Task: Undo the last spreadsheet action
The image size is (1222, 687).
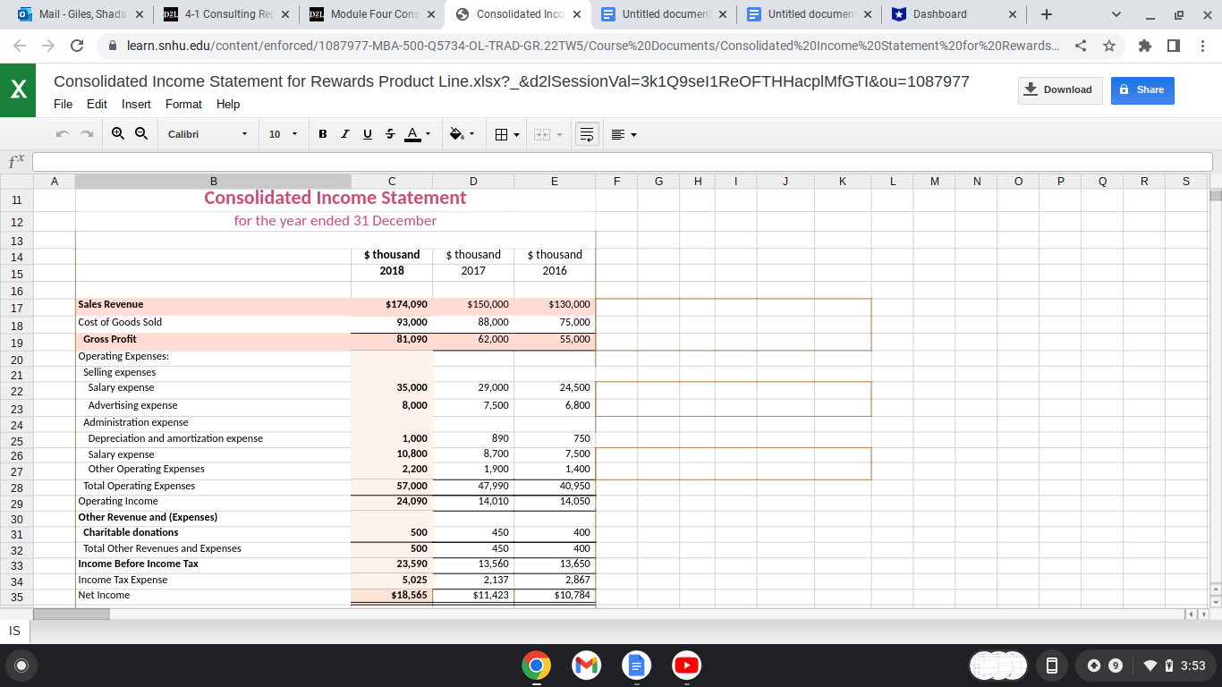Action: 63,134
